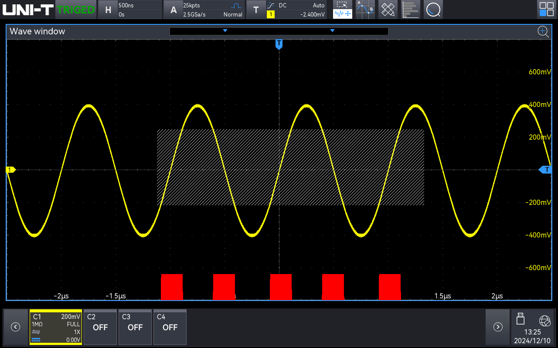Toggle channel C3 on
The height and width of the screenshot is (348, 558).
[135, 327]
